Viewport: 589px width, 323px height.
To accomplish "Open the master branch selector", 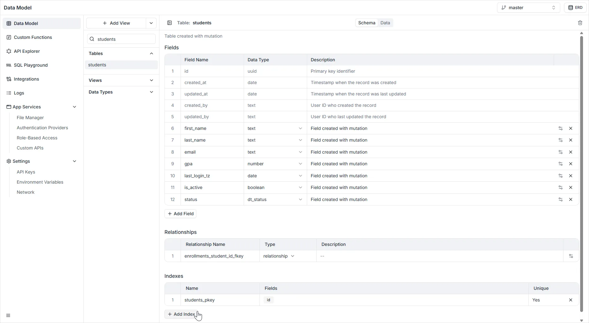I will click(528, 8).
